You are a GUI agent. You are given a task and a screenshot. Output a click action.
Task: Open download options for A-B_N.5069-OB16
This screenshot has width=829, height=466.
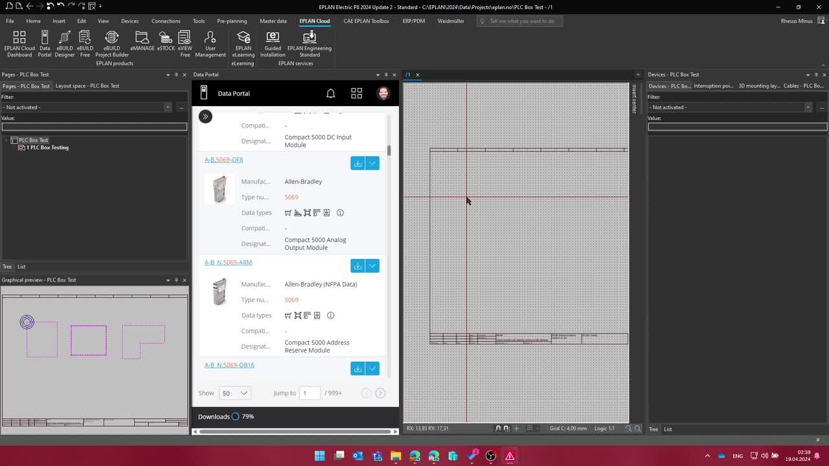(x=372, y=368)
